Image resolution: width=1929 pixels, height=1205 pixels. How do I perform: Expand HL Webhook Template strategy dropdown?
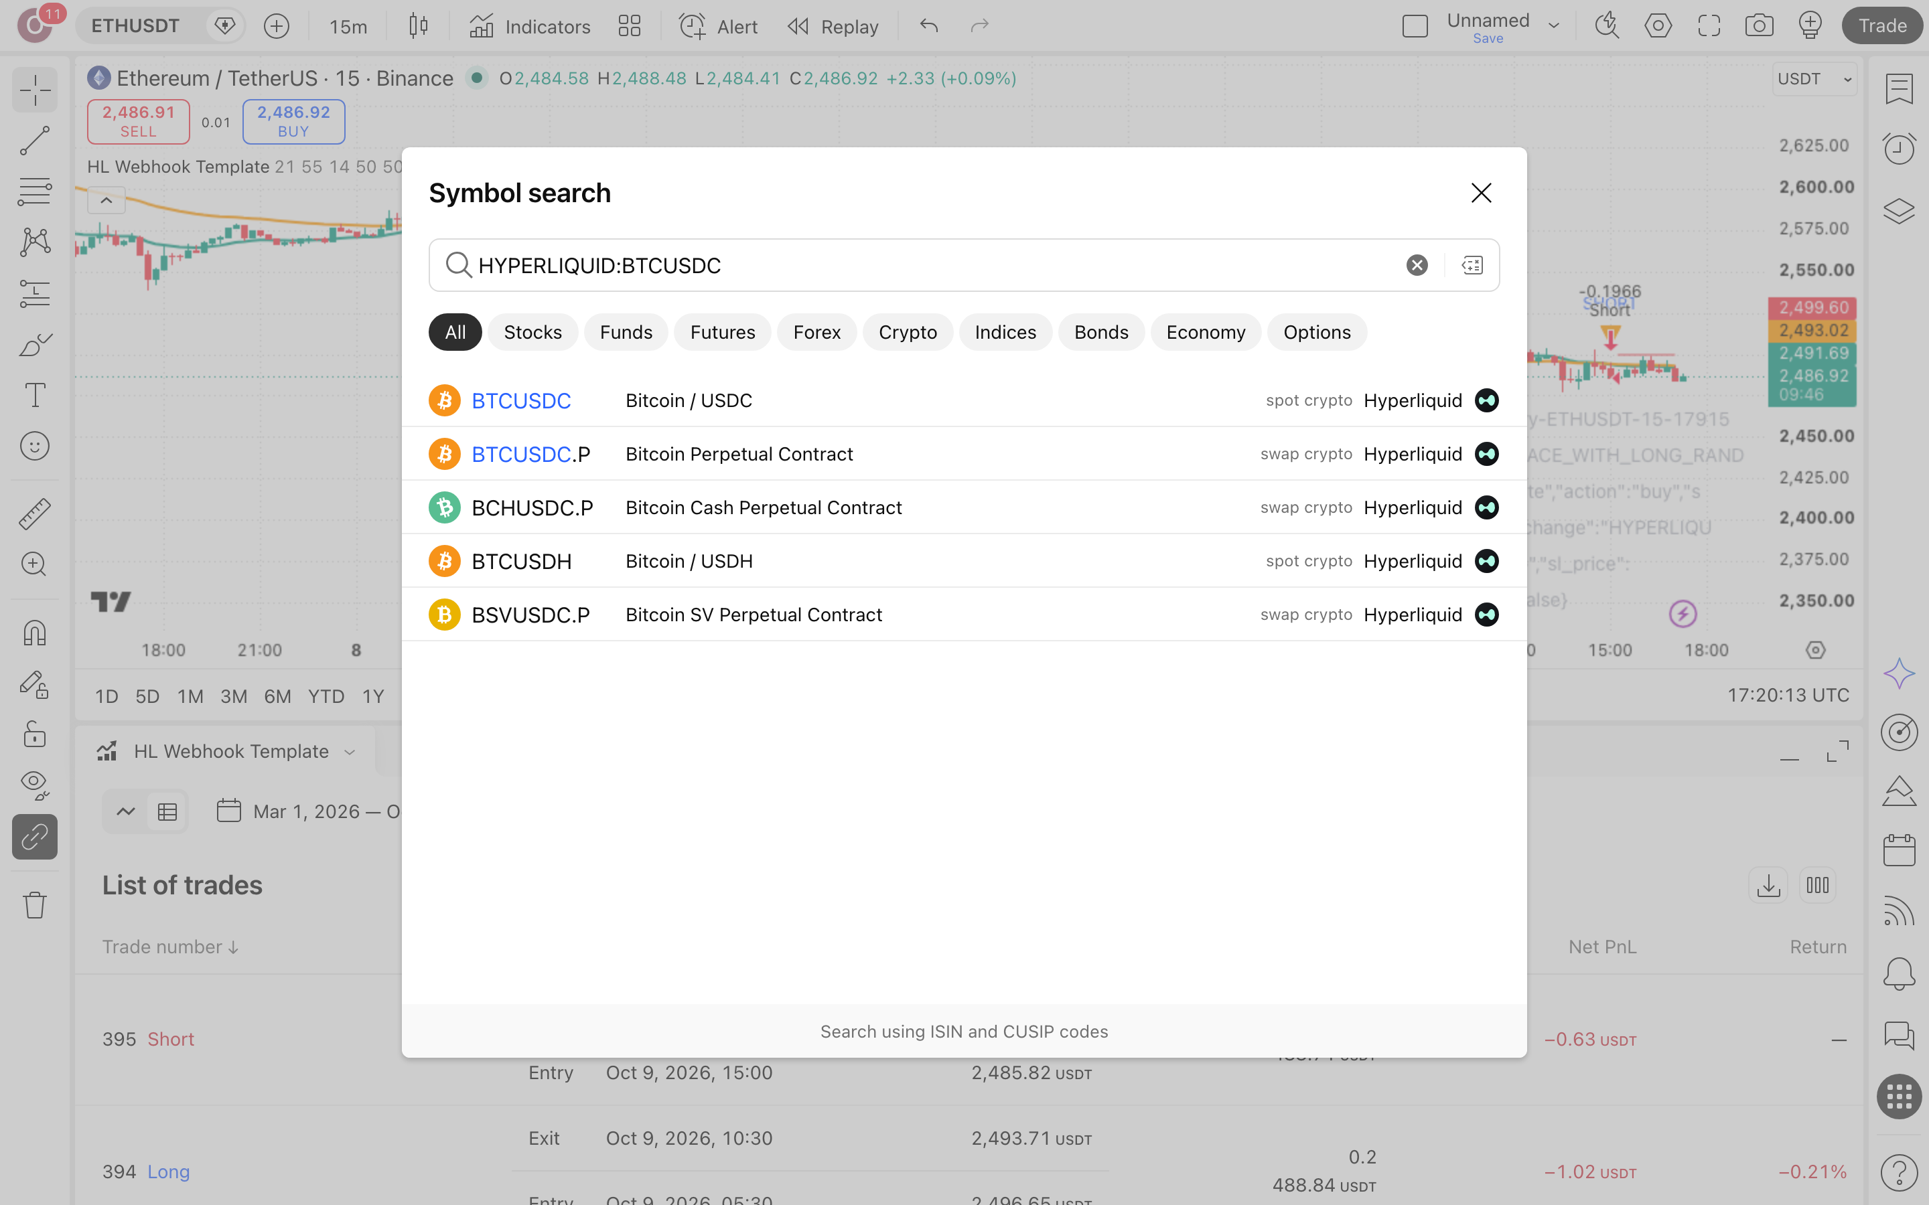click(349, 752)
